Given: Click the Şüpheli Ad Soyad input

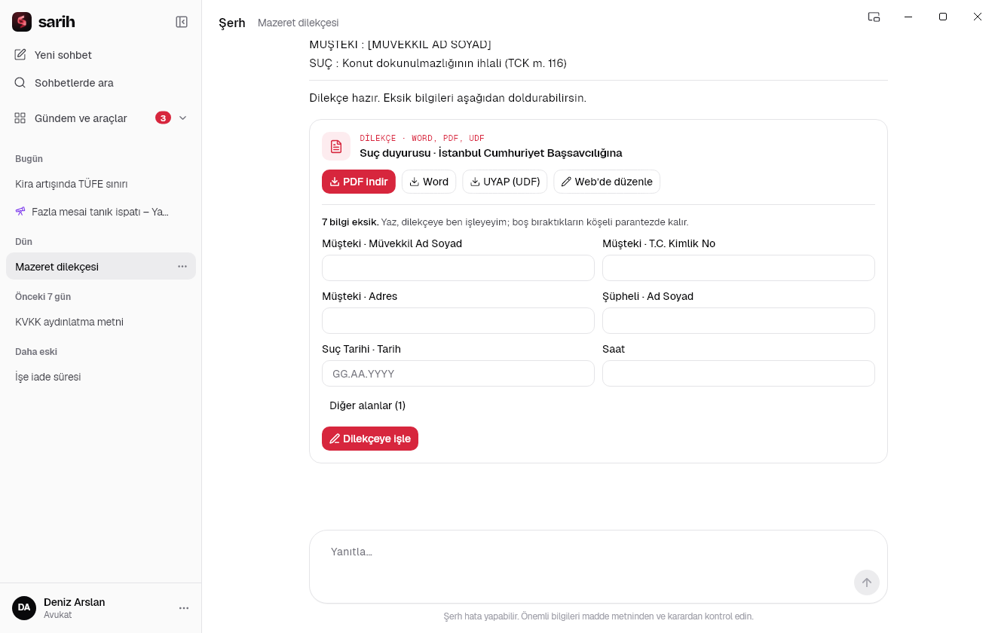Looking at the screenshot, I should pyautogui.click(x=739, y=321).
